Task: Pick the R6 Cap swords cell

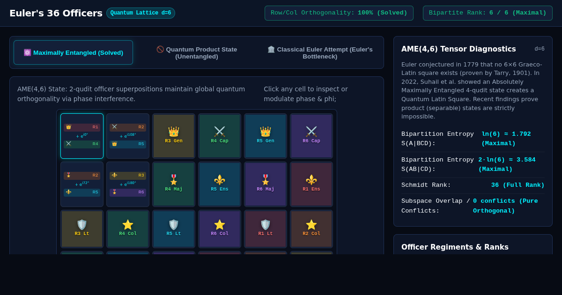Action: click(311, 136)
